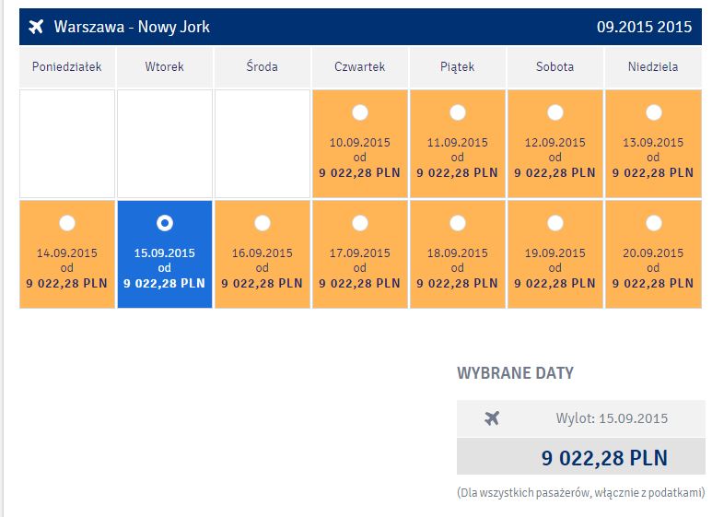Click the price under 15.09.2015
The height and width of the screenshot is (517, 712).
coord(164,284)
